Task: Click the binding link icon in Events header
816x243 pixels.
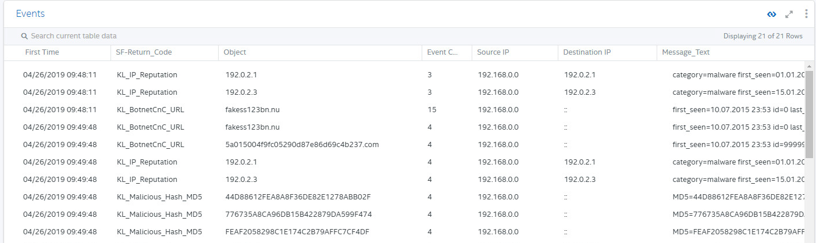Action: tap(772, 14)
